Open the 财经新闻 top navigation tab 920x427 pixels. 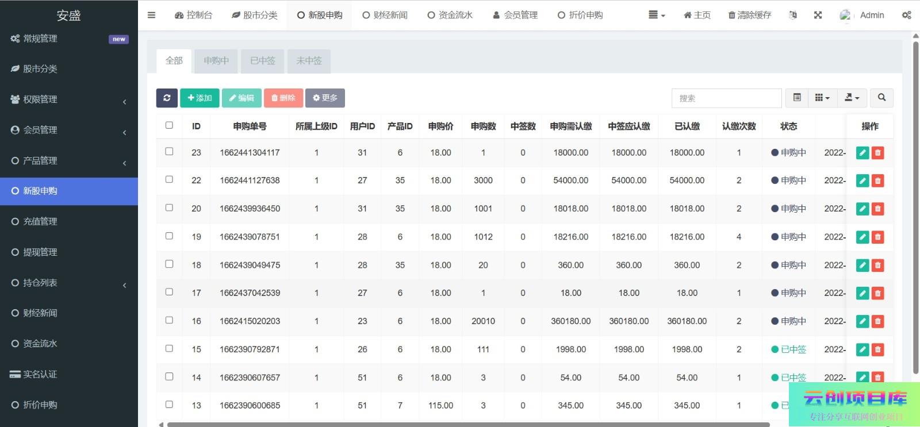point(385,15)
